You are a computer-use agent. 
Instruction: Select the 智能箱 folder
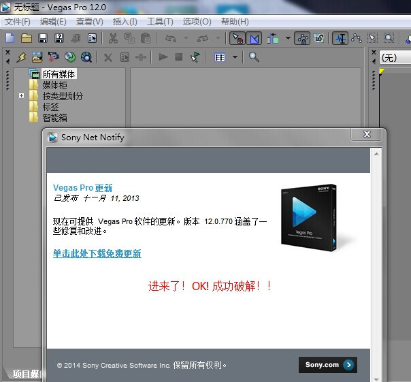tap(54, 118)
